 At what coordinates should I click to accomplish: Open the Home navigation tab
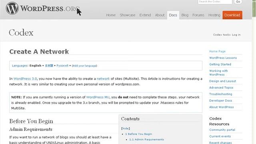[111, 15]
